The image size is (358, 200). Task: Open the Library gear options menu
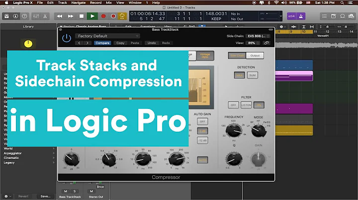(x=7, y=197)
